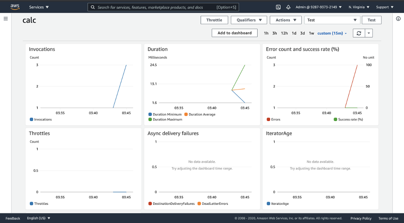This screenshot has width=404, height=223.
Task: Expand the hamburger side navigation menu
Action: pyautogui.click(x=6, y=19)
